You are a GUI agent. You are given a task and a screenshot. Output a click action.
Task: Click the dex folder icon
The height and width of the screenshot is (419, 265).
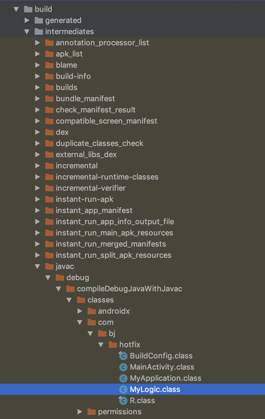[x=49, y=132]
